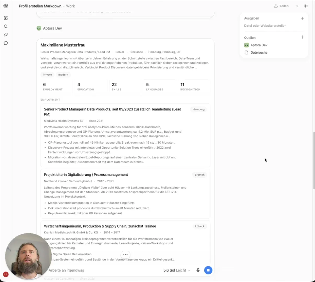The image size is (315, 282).
Task: Click the modern tag
Action: pos(63,75)
